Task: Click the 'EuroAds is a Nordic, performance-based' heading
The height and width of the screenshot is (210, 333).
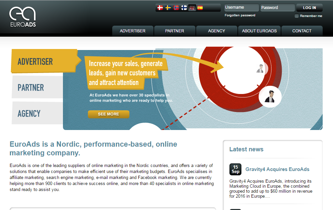Action: click(94, 148)
